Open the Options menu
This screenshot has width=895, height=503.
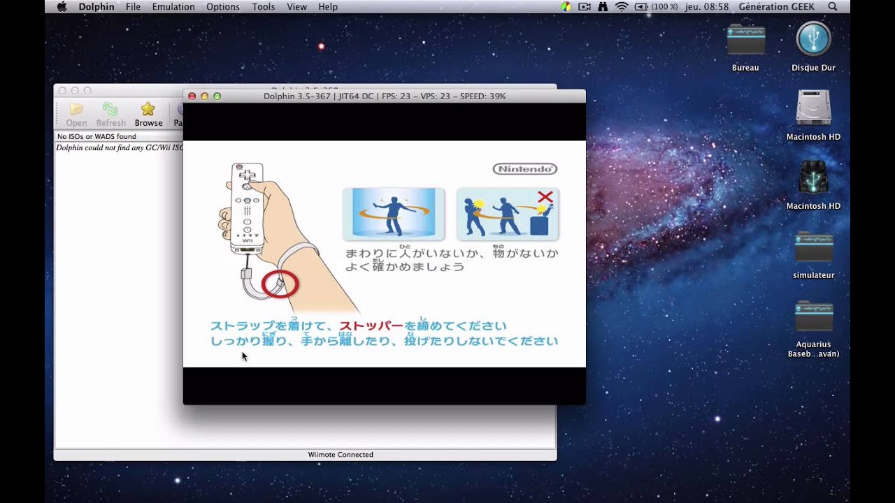point(223,6)
